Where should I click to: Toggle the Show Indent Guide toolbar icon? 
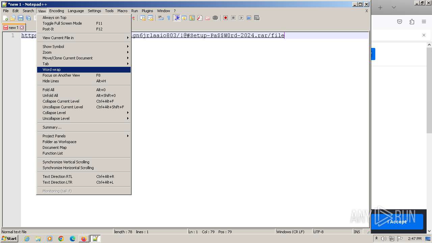pyautogui.click(x=177, y=18)
